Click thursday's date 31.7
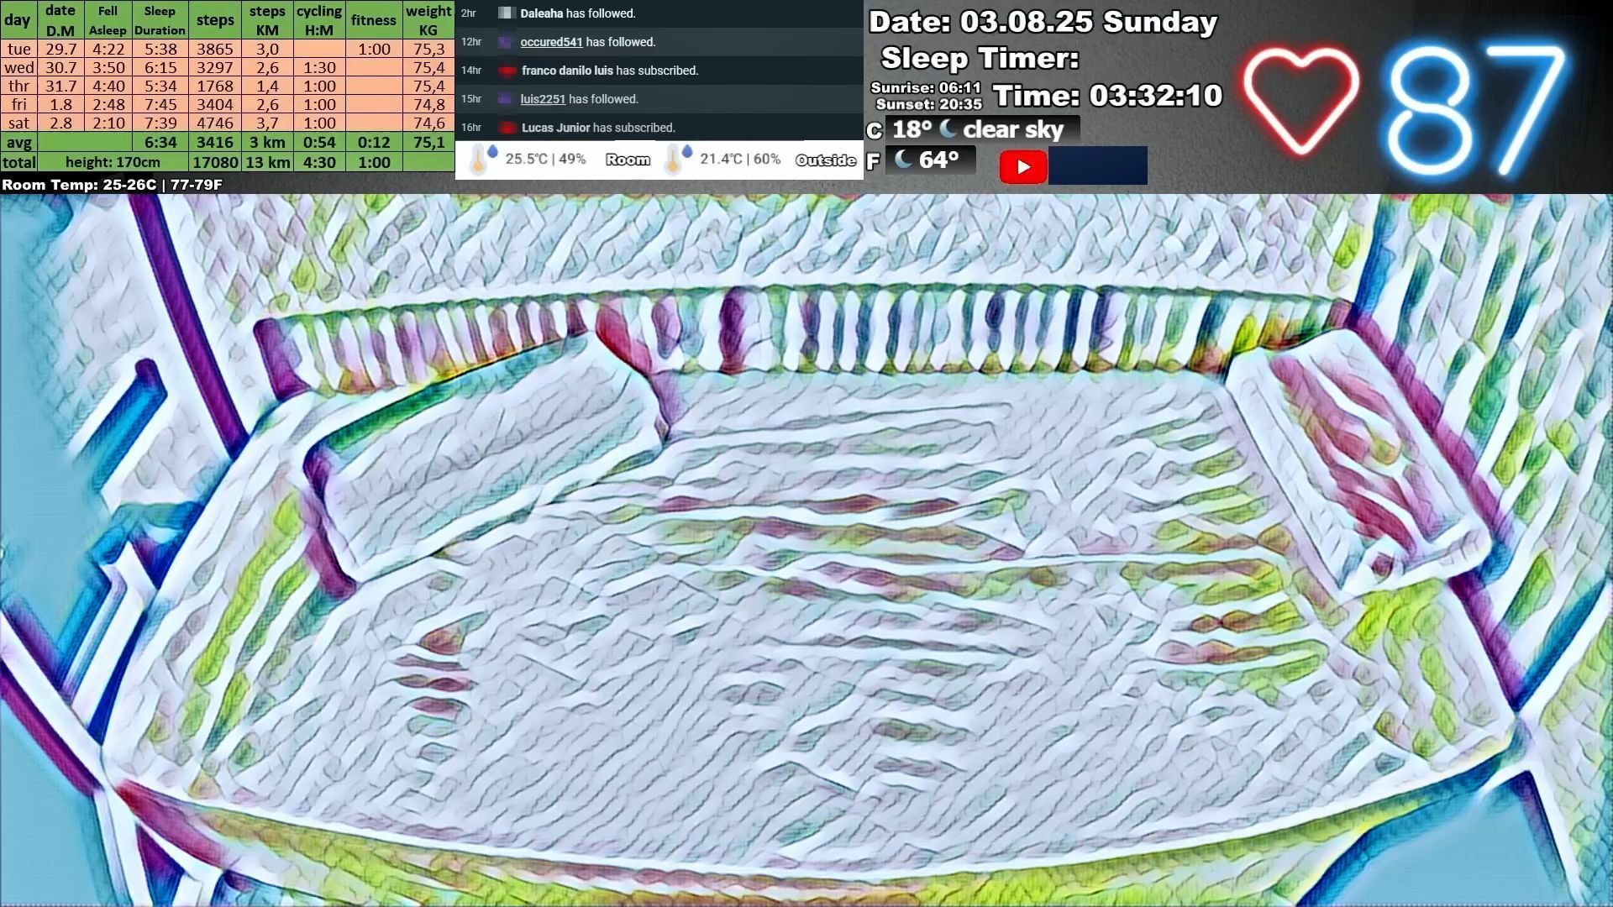 60,86
